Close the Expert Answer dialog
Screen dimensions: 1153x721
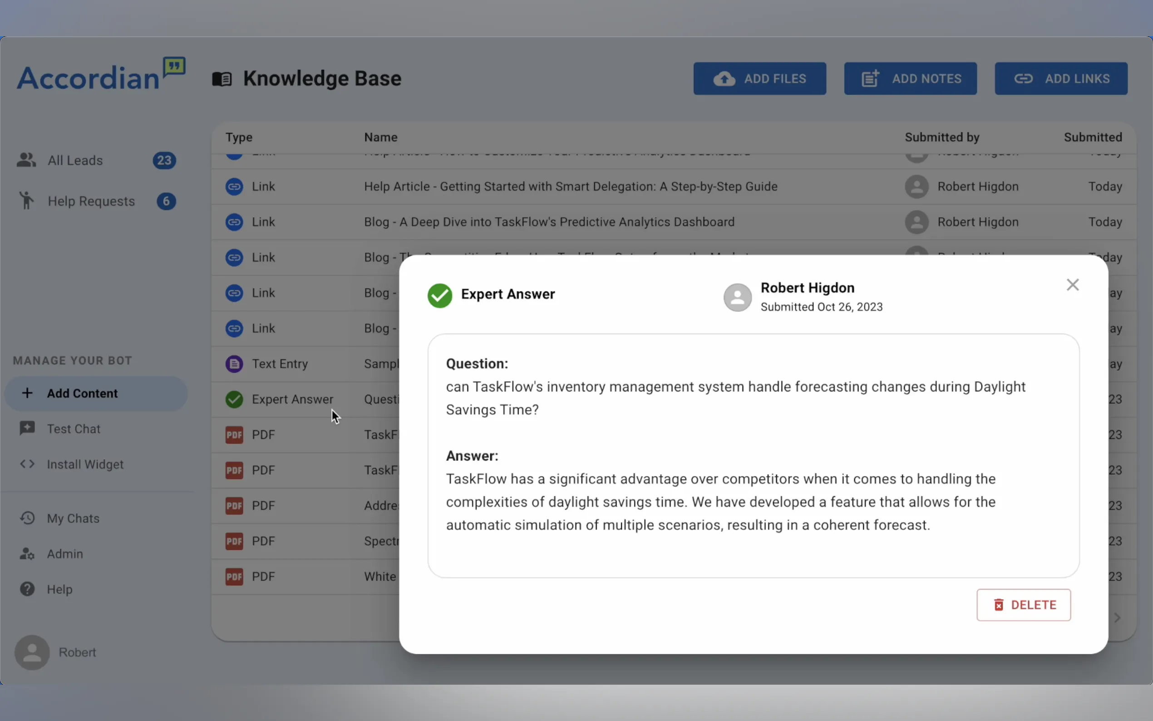click(1073, 285)
